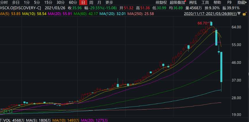The image size is (249, 122).
Task: Open the 工具 menu
Action: pyautogui.click(x=205, y=2)
